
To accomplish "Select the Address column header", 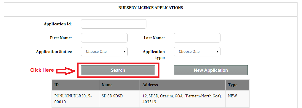I will [x=183, y=85].
